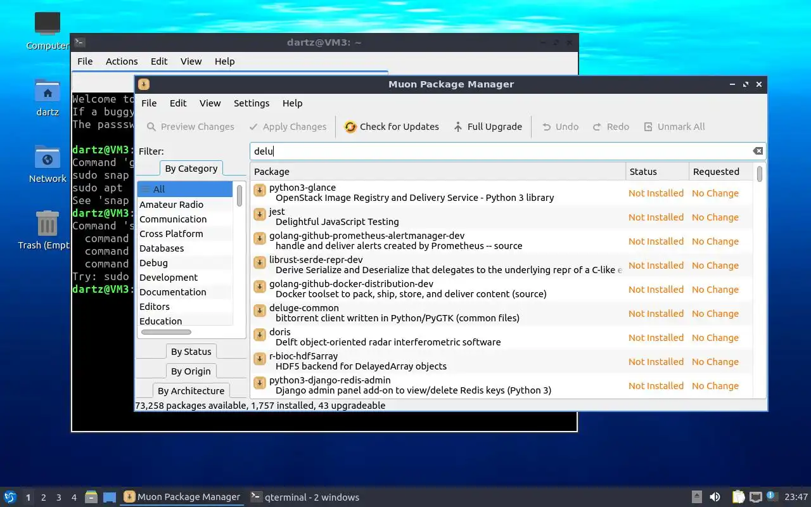Viewport: 811px width, 507px height.
Task: Expand the By Origin filter section
Action: pos(191,371)
